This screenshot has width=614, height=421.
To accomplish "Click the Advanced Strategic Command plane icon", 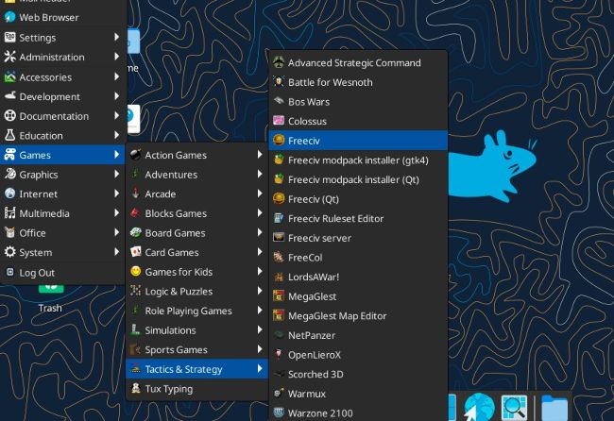I will [279, 62].
